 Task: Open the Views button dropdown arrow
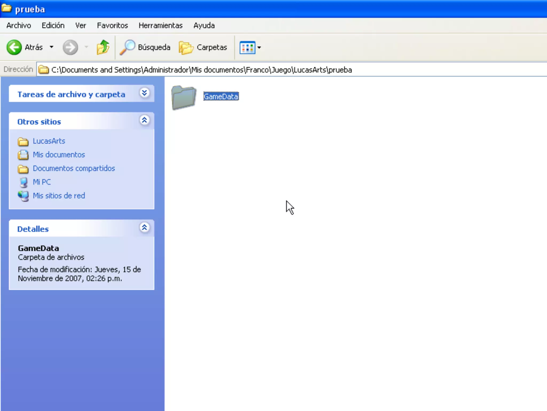click(259, 48)
